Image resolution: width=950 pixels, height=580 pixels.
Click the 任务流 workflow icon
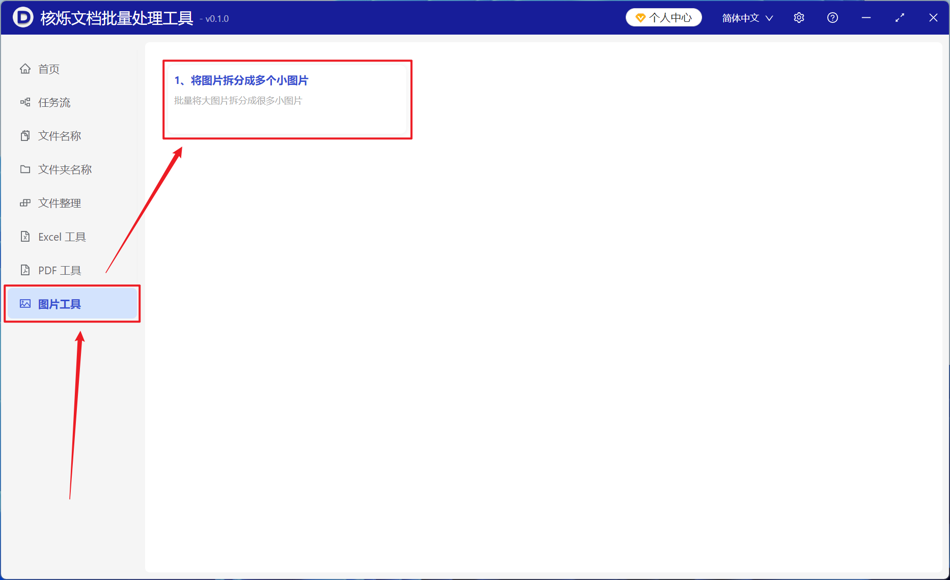point(25,102)
